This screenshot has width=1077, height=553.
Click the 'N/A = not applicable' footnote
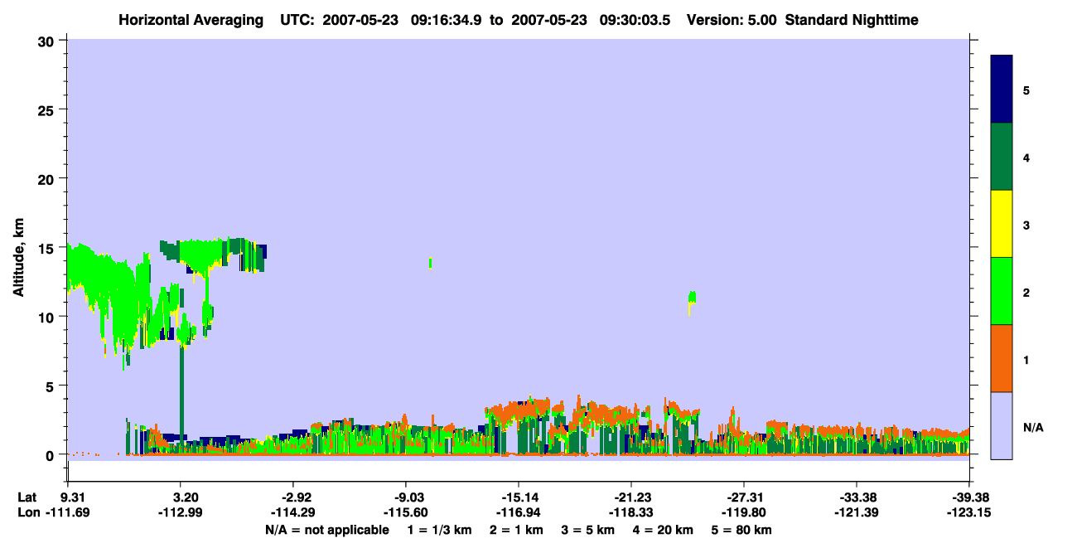326,530
